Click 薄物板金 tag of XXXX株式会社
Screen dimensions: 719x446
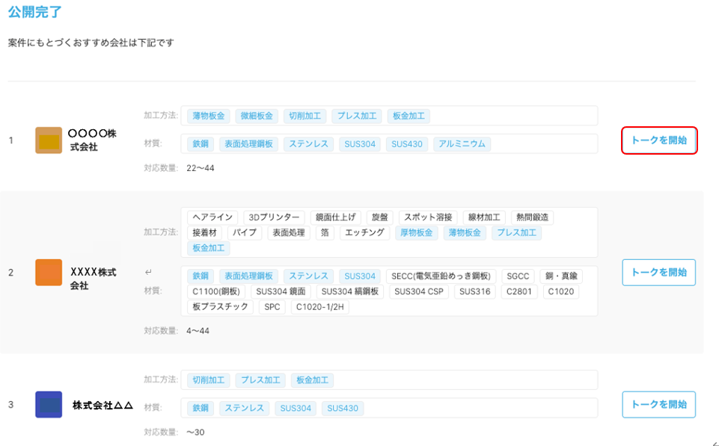(x=465, y=232)
